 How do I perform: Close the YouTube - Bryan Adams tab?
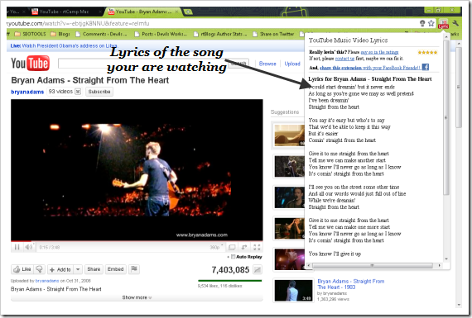coord(176,12)
